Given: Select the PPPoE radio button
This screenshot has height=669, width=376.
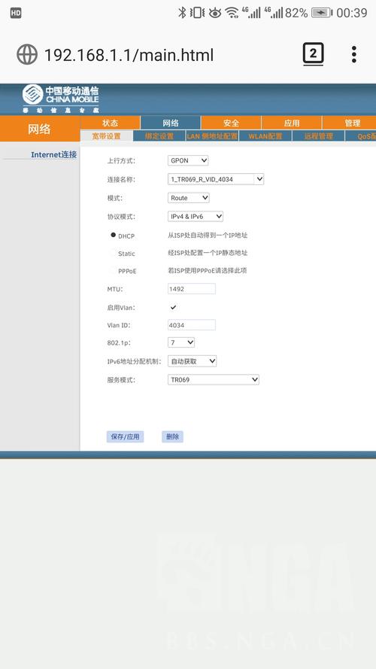Looking at the screenshot, I should coord(113,270).
